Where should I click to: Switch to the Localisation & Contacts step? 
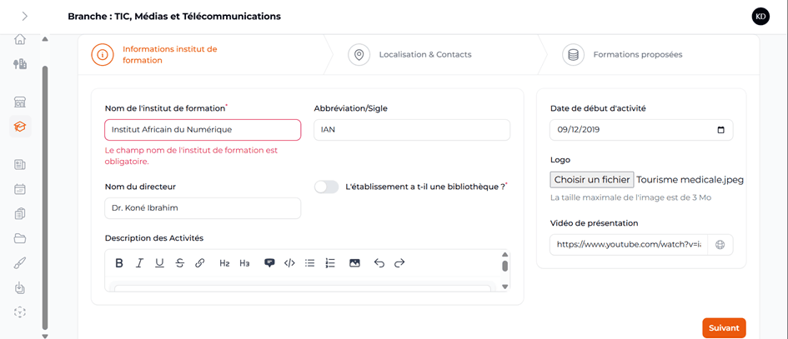[410, 55]
